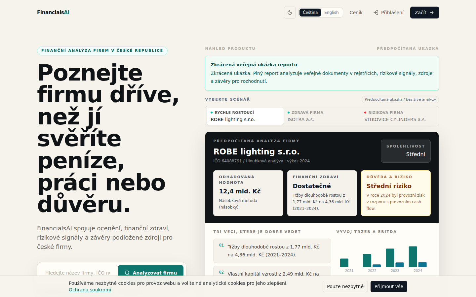Click the Odhadovaná hodnota 12,4 mld. Kč card
Screen dimensions: 476x297
(248, 193)
